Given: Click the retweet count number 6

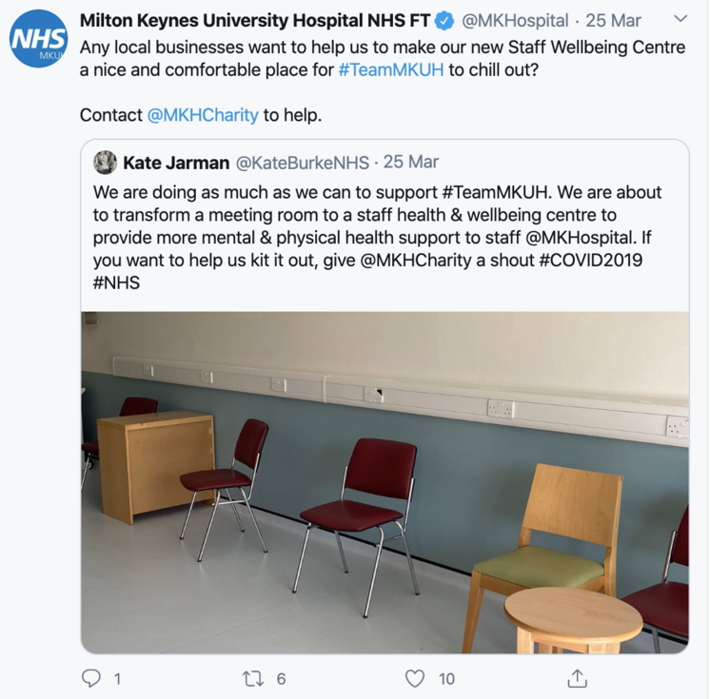Looking at the screenshot, I should [x=281, y=679].
